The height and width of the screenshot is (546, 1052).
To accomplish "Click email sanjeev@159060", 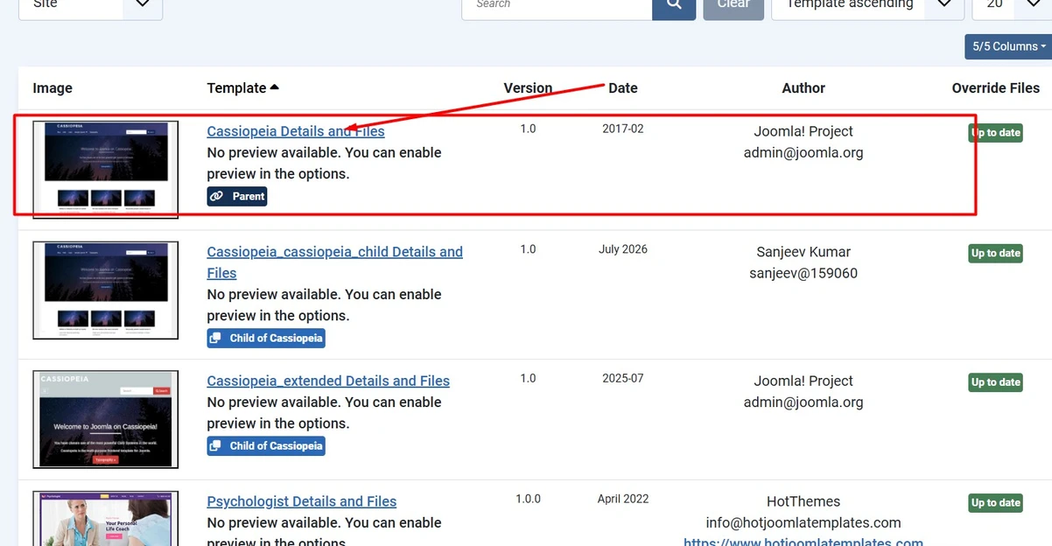I will point(803,273).
